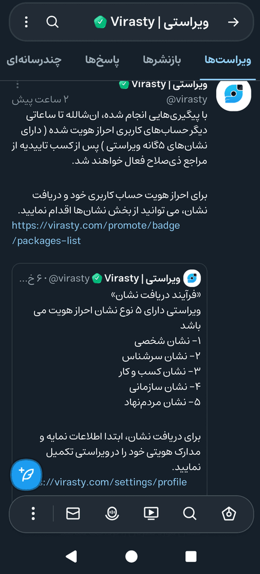
Task: Tap the Virasty profile avatar on the post
Action: (234, 96)
